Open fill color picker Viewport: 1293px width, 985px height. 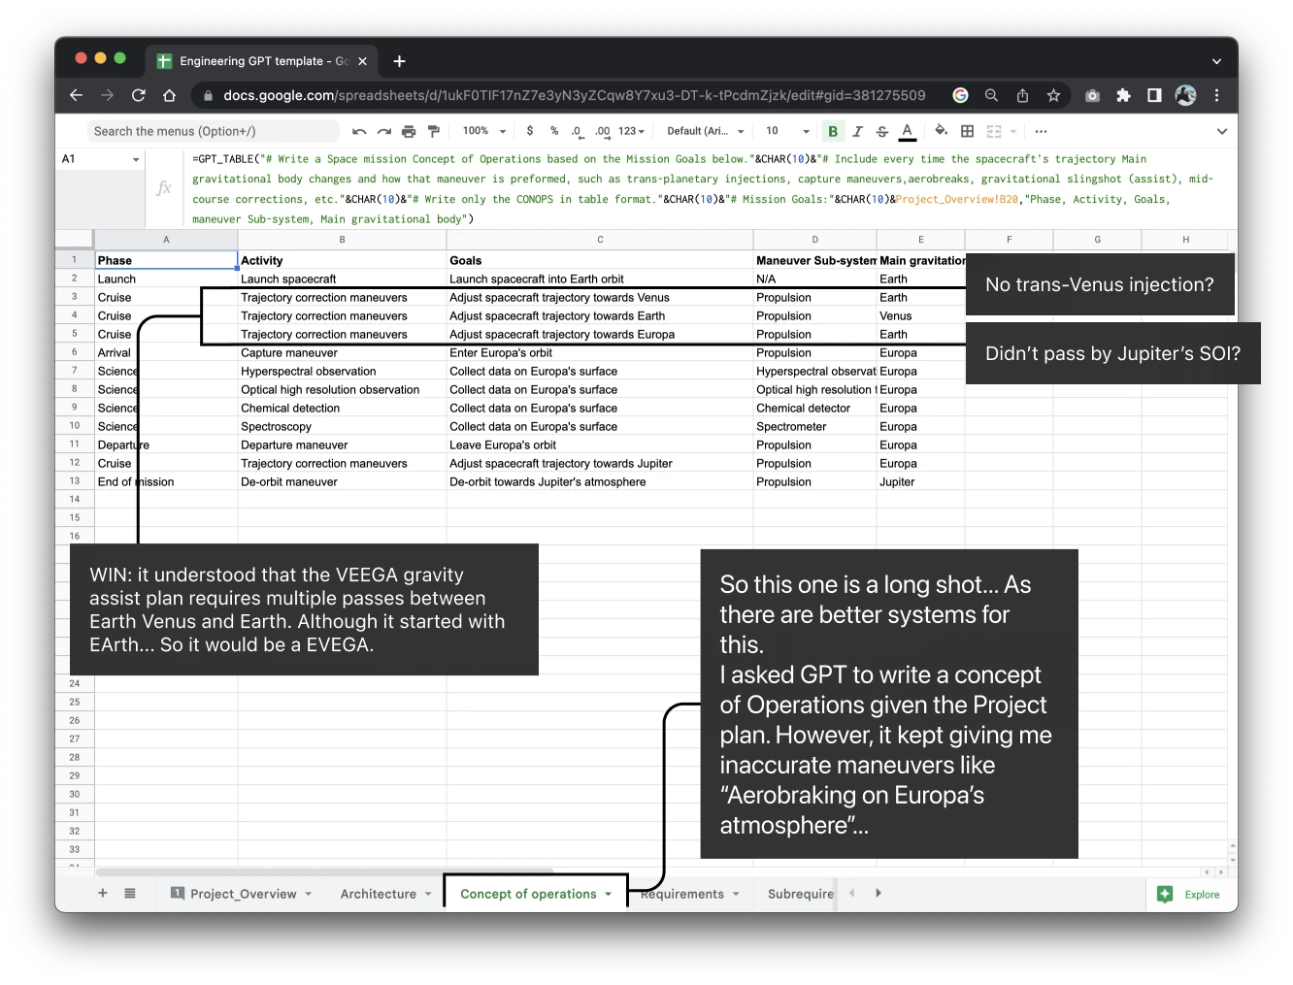(941, 131)
